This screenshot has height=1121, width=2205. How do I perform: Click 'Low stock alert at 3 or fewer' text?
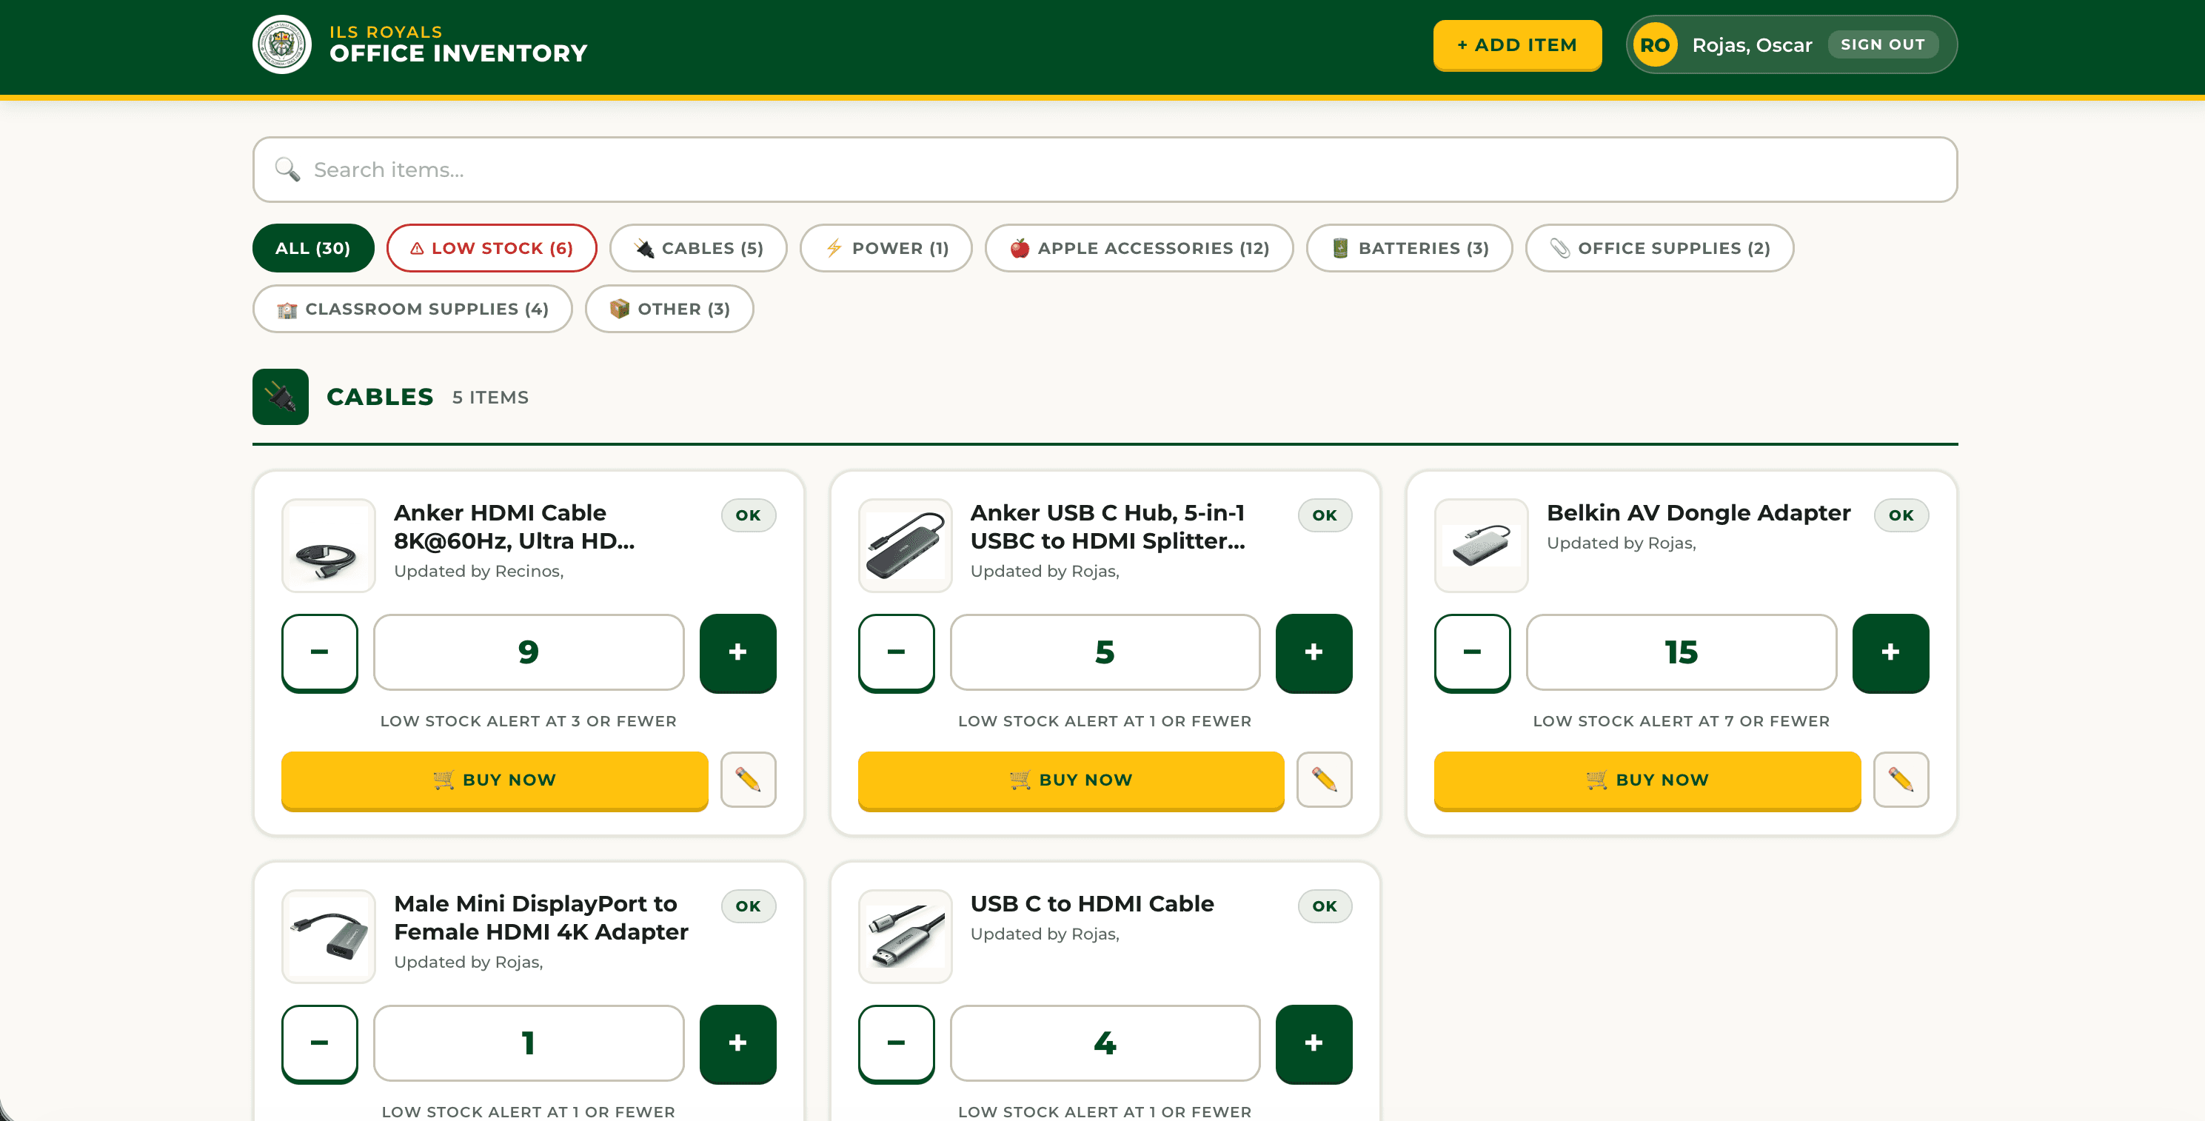tap(528, 721)
